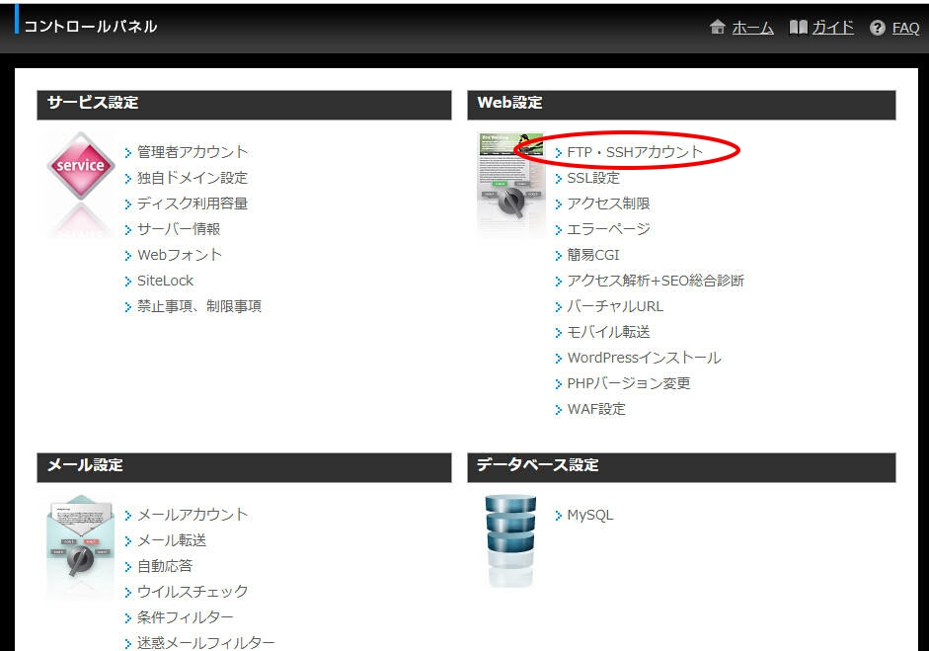The height and width of the screenshot is (651, 929).
Task: Check ディスク利用容量
Action: coord(192,203)
